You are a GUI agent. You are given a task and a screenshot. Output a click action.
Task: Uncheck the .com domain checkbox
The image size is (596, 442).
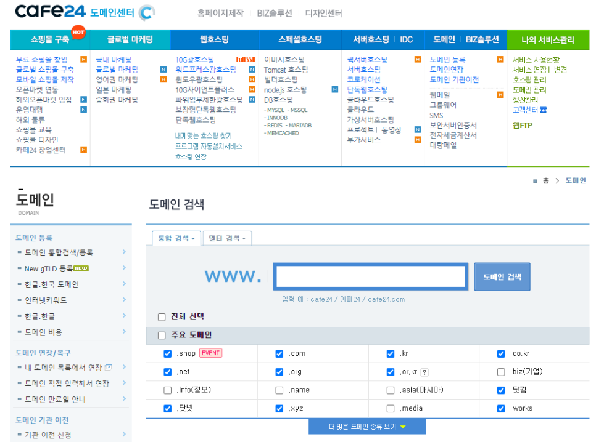click(x=279, y=353)
